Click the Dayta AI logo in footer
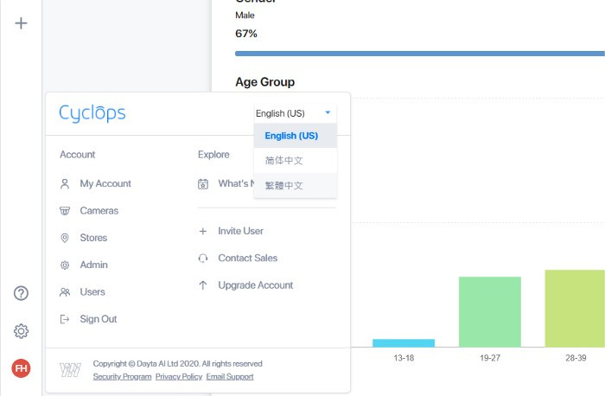 (70, 370)
